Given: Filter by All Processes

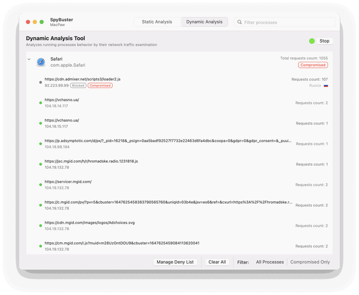Looking at the screenshot, I should 270,262.
